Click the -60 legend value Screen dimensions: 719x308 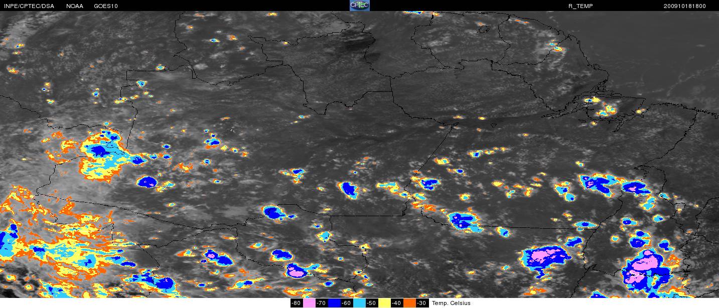click(x=347, y=303)
